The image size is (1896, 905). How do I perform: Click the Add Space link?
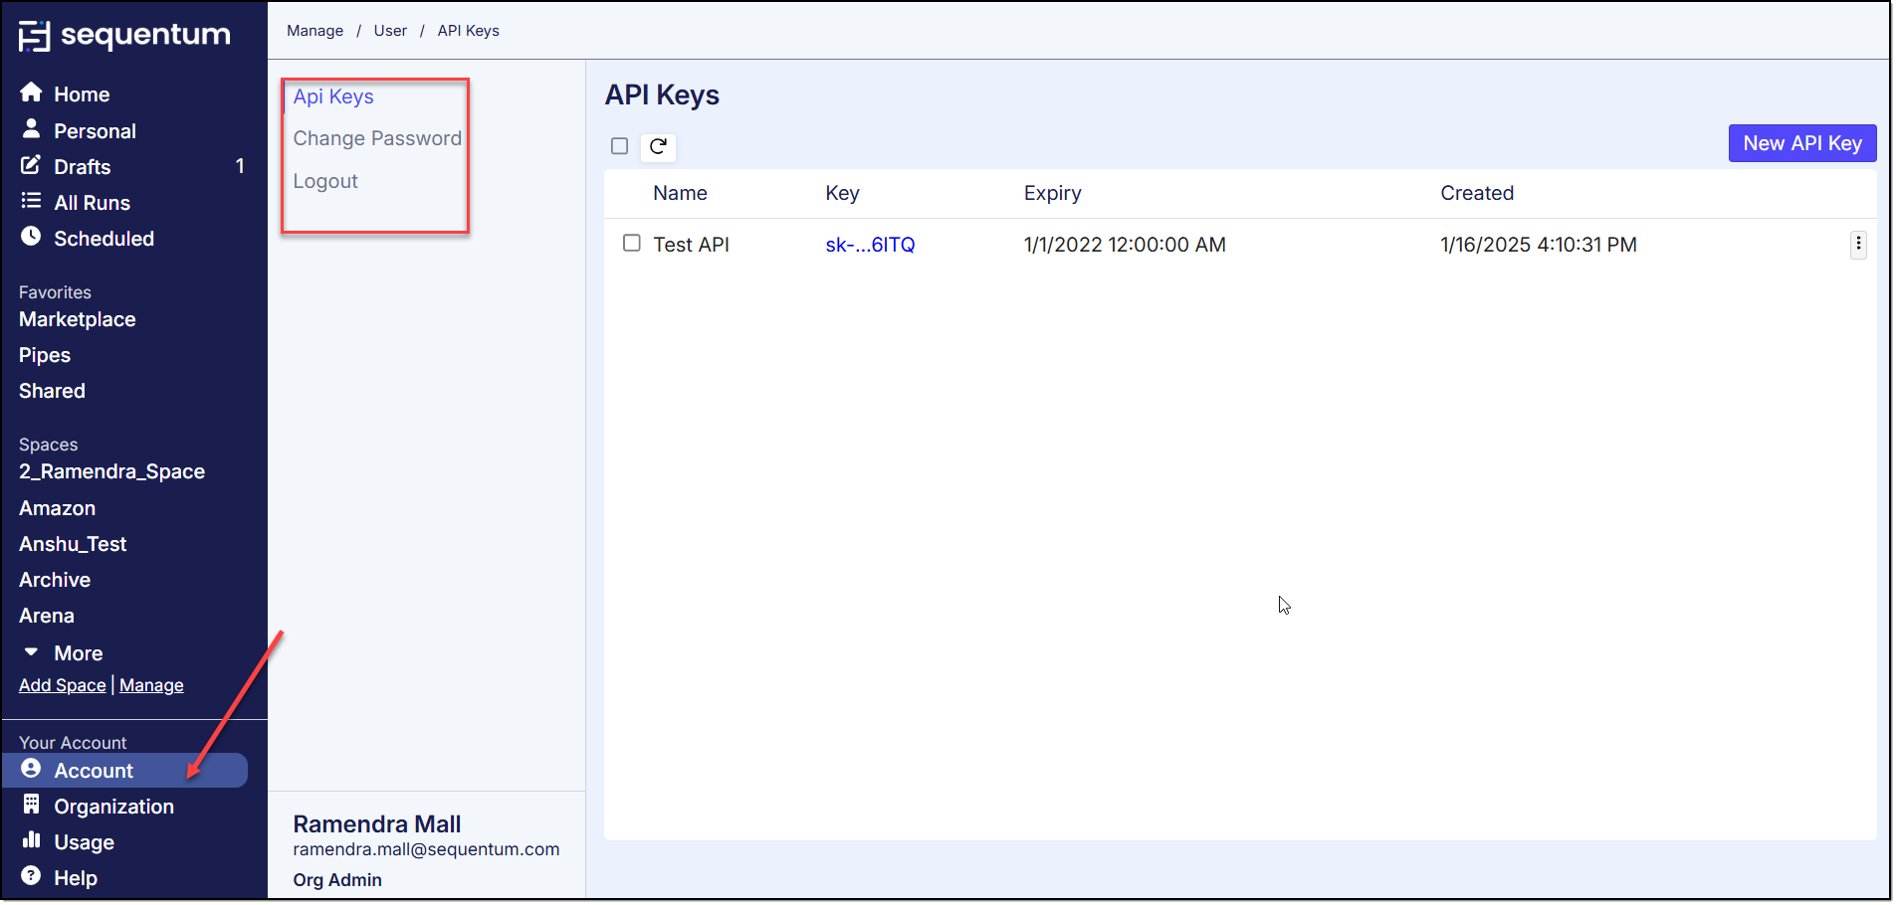(x=62, y=685)
